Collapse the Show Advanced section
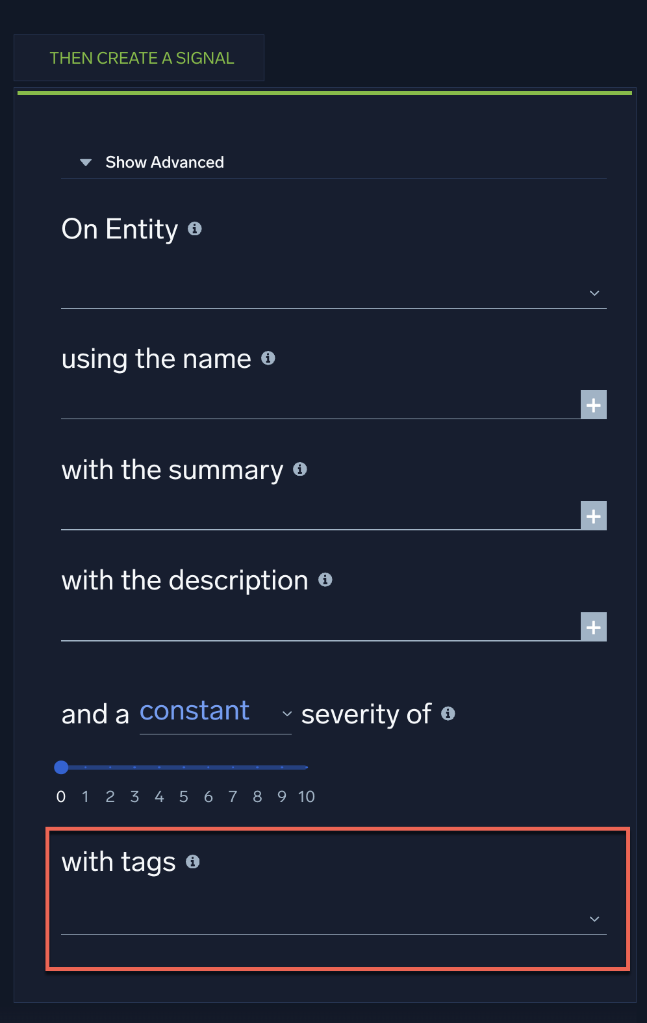This screenshot has height=1023, width=647. coord(85,162)
